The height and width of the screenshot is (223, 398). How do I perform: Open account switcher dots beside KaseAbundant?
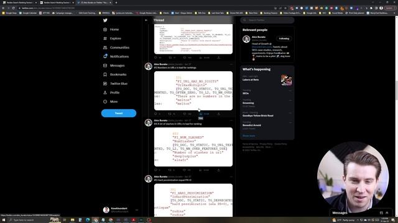[137, 210]
